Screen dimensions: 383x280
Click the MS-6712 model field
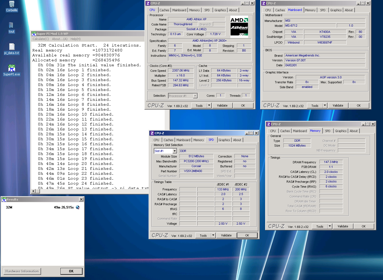pyautogui.click(x=310, y=25)
